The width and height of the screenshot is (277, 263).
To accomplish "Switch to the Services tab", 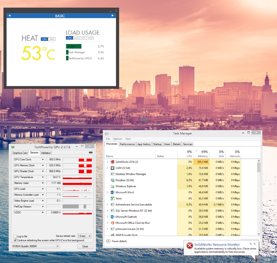I will point(188,144).
